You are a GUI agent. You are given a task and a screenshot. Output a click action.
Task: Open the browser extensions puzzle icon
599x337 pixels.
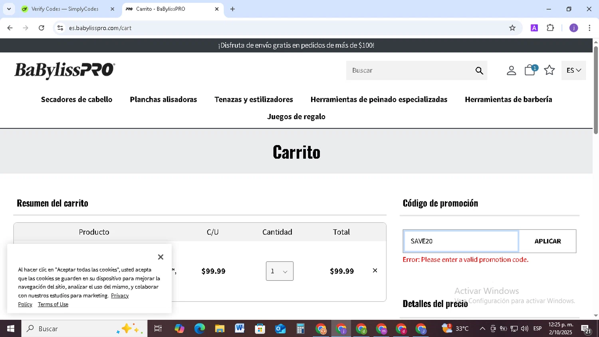[x=550, y=28]
